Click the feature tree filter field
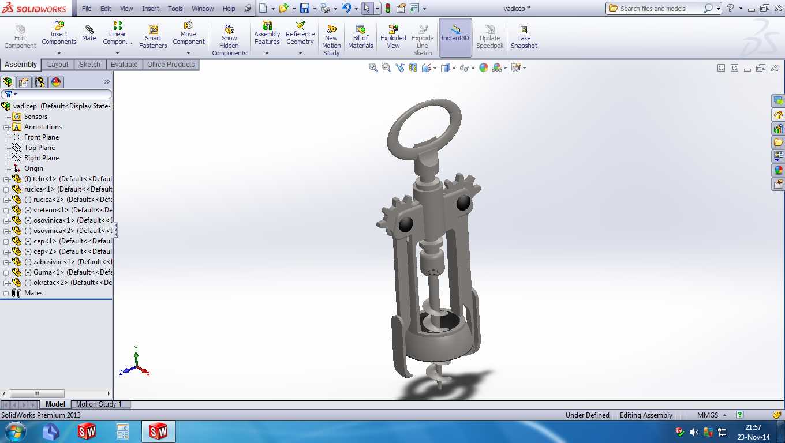785x443 pixels. pyautogui.click(x=57, y=94)
